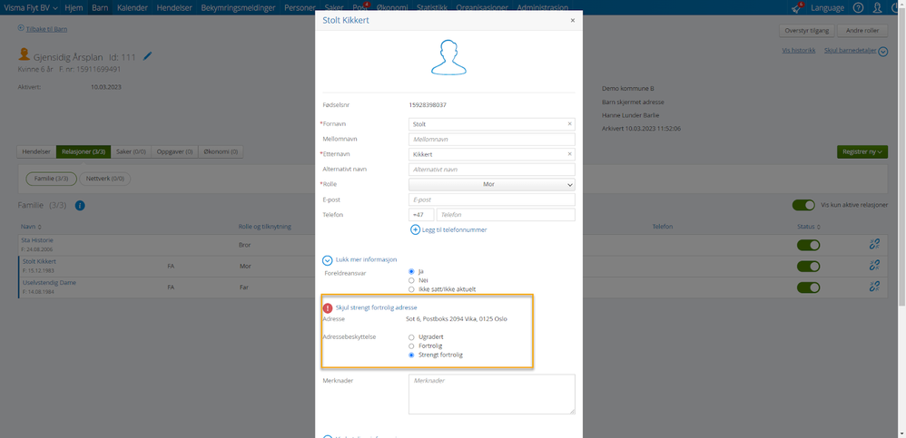
Task: Click the profile silhouette picture in dialog
Action: point(449,58)
